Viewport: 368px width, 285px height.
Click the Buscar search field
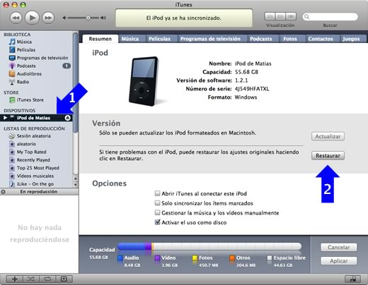click(x=330, y=17)
